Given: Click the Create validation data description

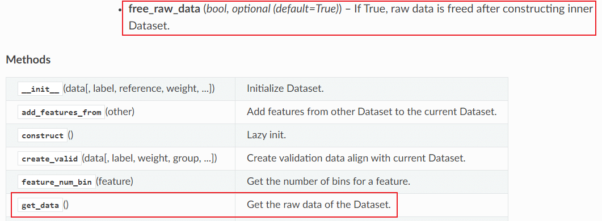Looking at the screenshot, I should click(356, 159).
